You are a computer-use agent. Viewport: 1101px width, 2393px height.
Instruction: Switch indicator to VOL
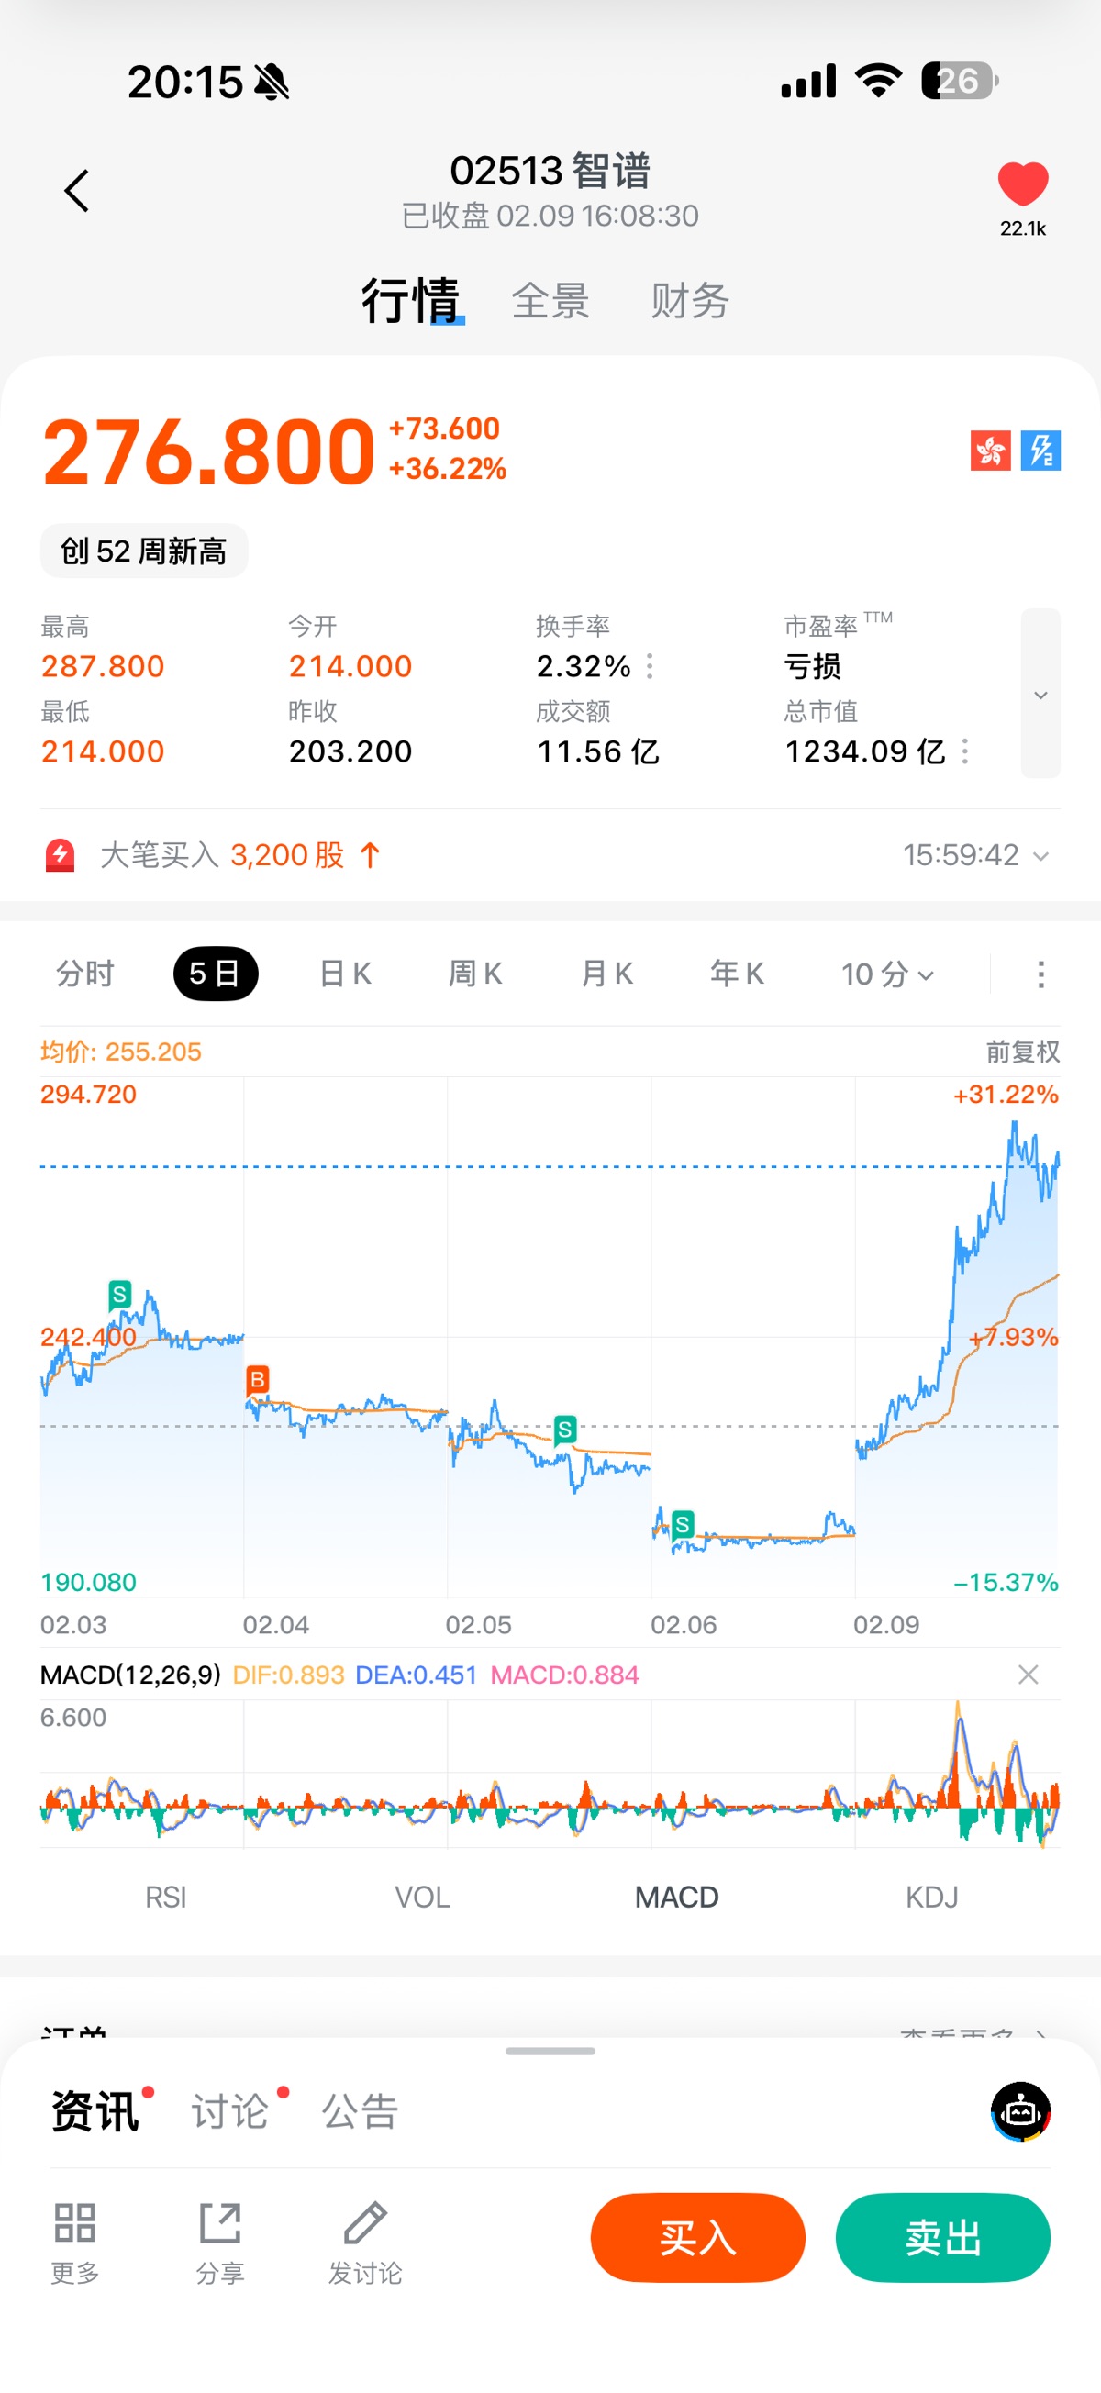422,1897
